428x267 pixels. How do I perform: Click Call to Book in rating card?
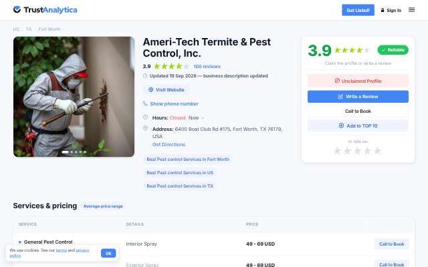click(358, 111)
